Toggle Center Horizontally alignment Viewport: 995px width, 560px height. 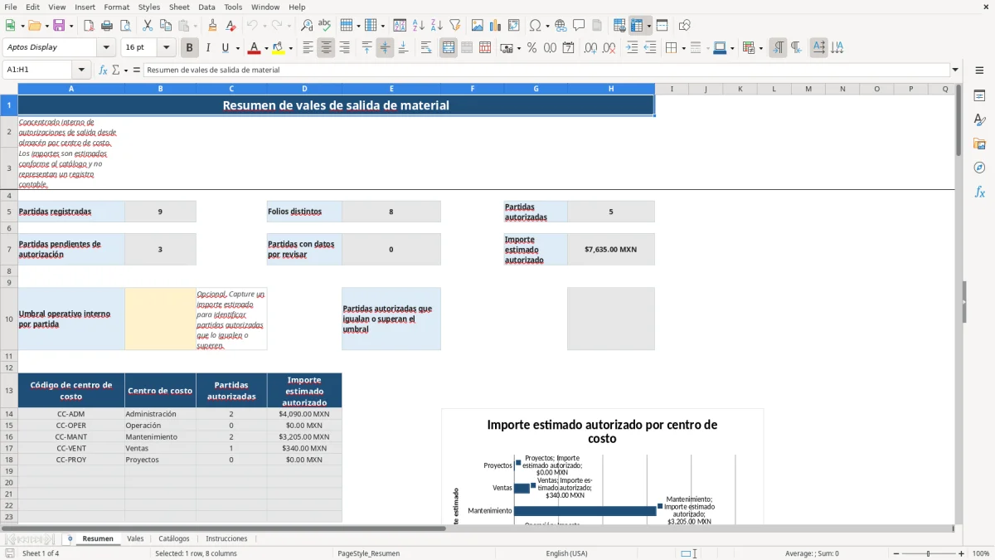(x=326, y=48)
